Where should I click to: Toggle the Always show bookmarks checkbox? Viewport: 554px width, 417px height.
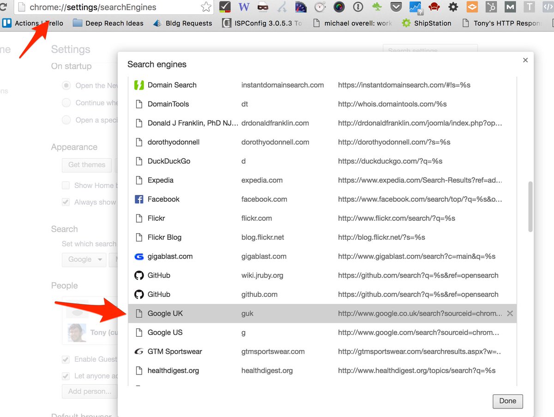(x=66, y=202)
